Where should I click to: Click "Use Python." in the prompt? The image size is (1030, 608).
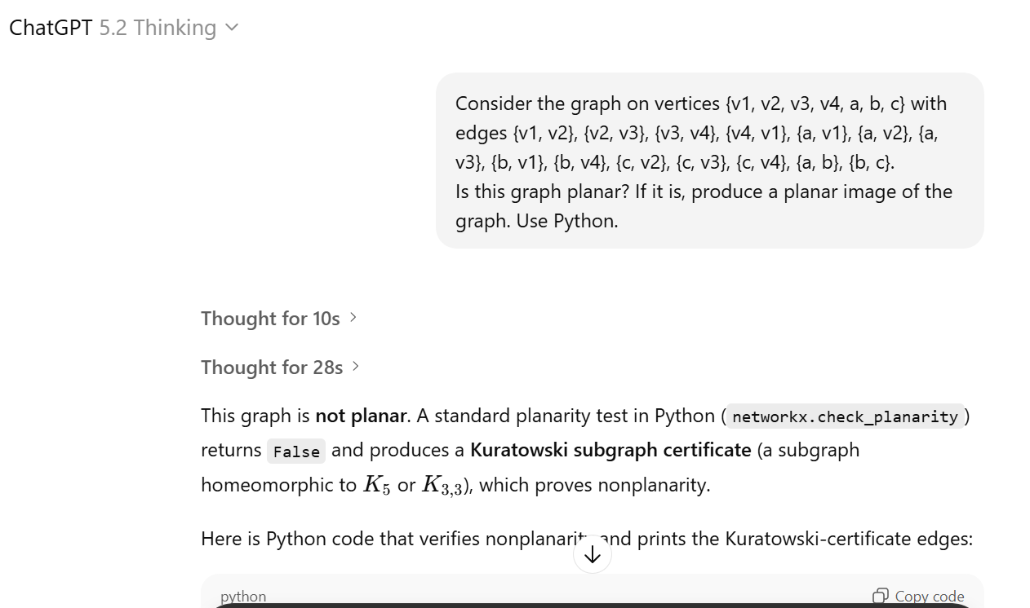coord(567,221)
